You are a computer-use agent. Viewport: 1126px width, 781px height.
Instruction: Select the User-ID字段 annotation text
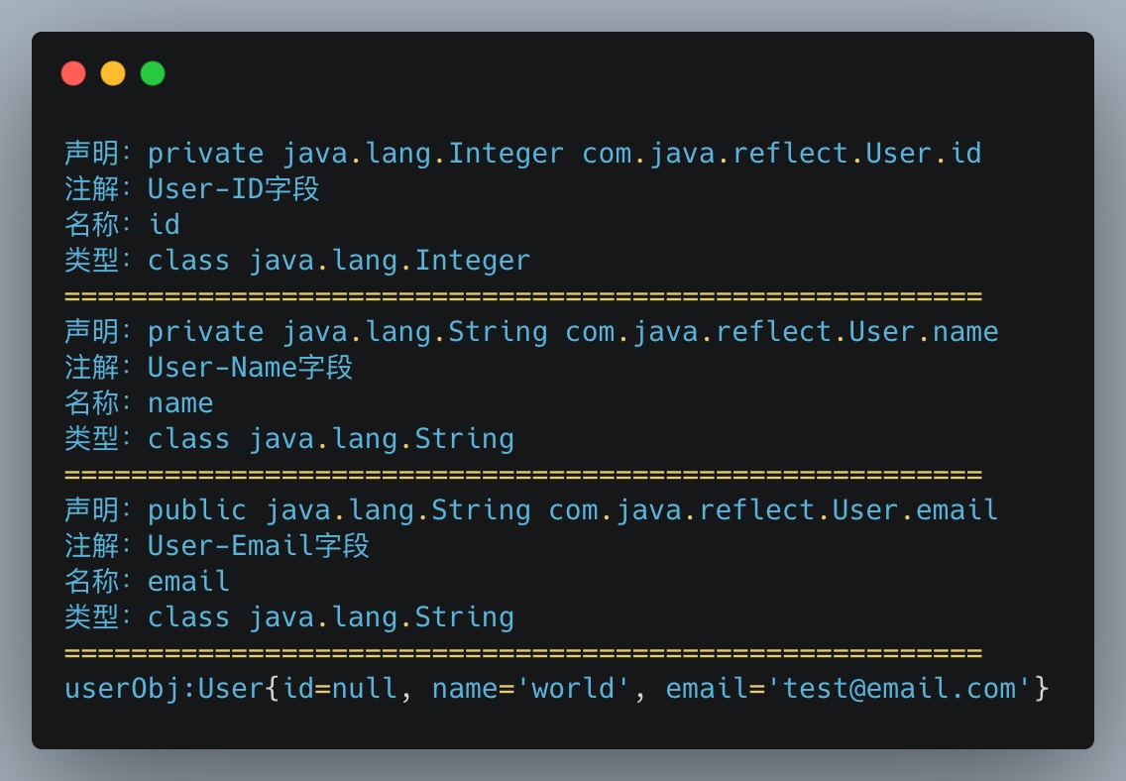point(234,189)
